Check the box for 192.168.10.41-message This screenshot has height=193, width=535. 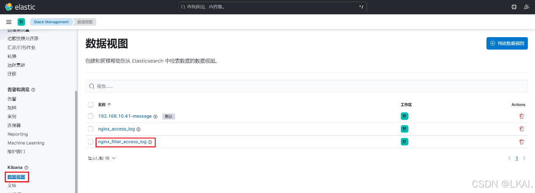pos(90,116)
